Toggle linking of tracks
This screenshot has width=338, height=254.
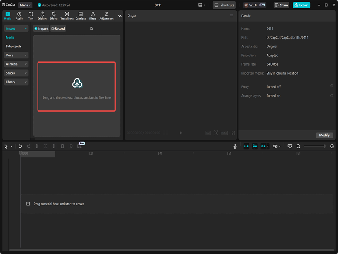click(264, 146)
